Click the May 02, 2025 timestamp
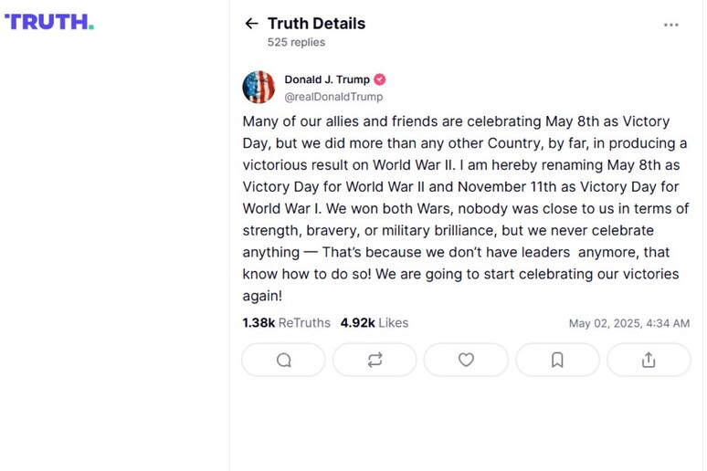The width and height of the screenshot is (707, 471). click(628, 323)
